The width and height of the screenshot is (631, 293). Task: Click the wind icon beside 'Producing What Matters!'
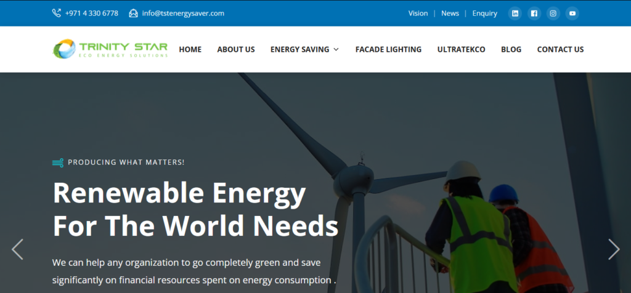[58, 163]
